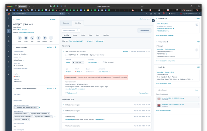Collapse the right sidebar with arrow icon
The image size is (207, 131).
point(153,21)
